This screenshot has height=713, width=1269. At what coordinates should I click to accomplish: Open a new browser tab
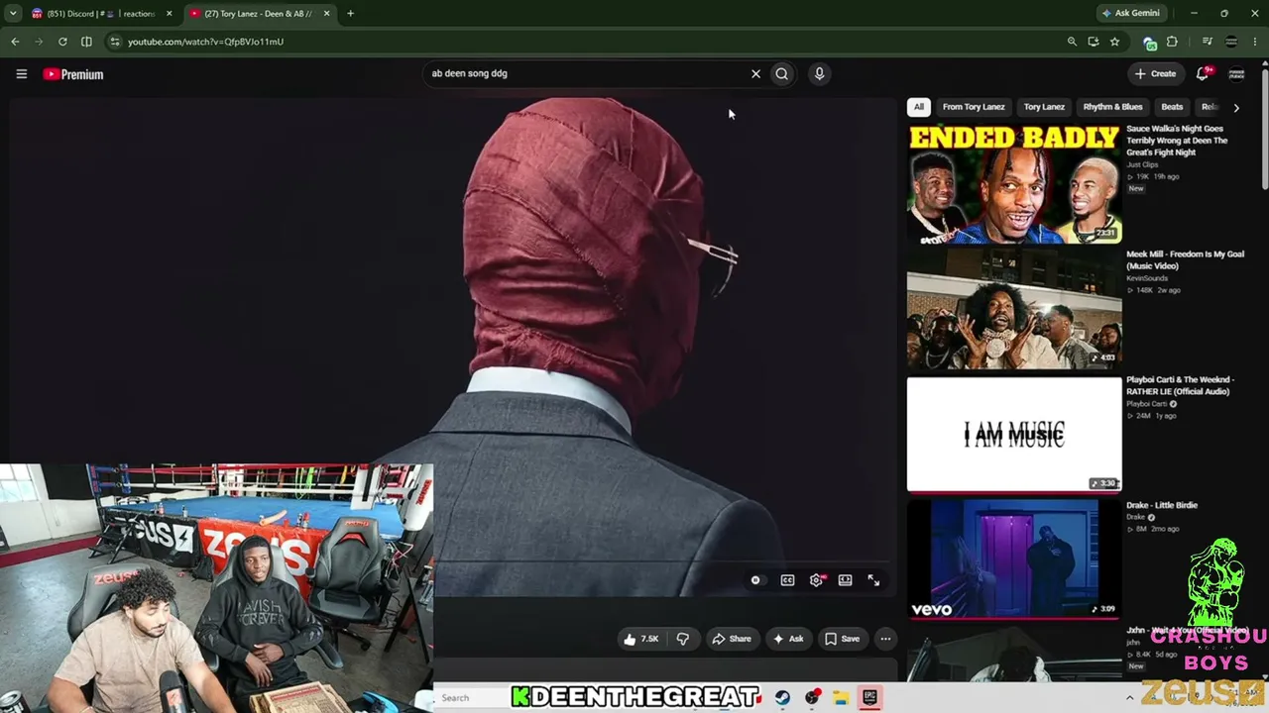tap(350, 14)
